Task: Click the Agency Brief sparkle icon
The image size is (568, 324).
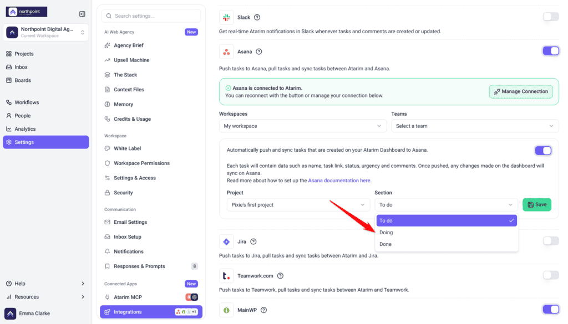Action: pyautogui.click(x=107, y=45)
